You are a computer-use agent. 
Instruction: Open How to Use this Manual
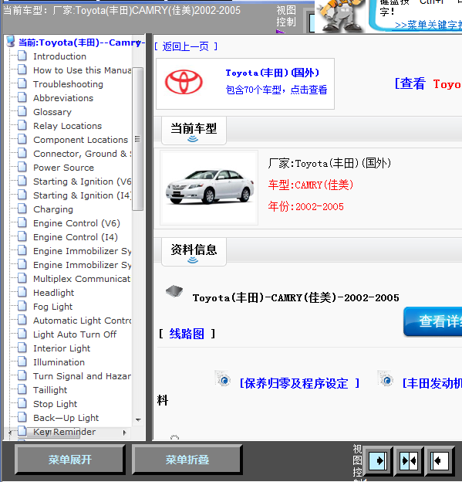(83, 70)
